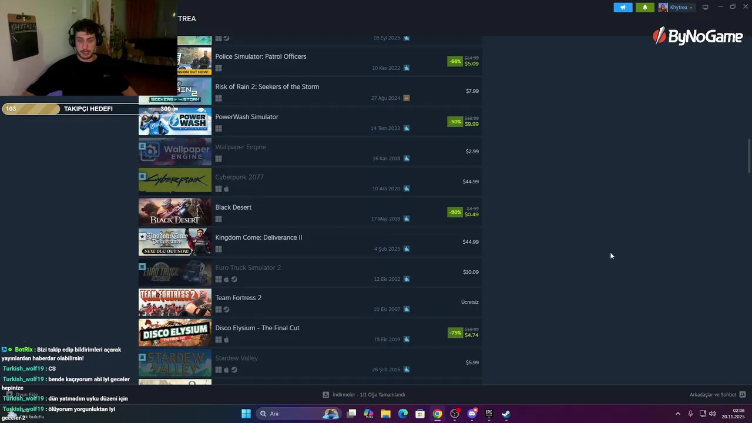752x423 pixels.
Task: Click the Euro Truck Simulator 2 title
Action: coord(248,267)
